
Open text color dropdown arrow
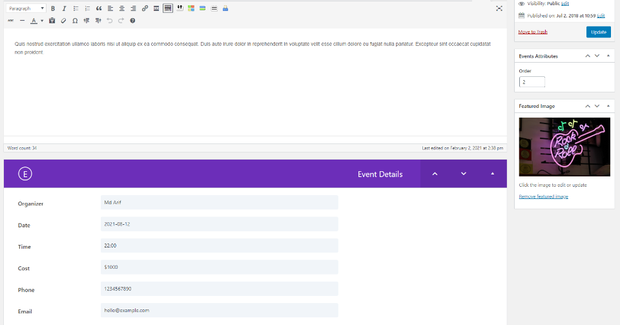[x=42, y=21]
